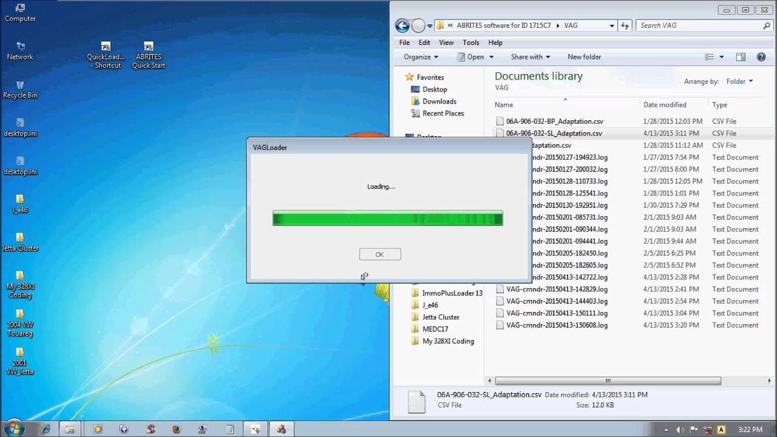Image resolution: width=777 pixels, height=437 pixels.
Task: Show hidden tray icons with the arrow
Action: coord(667,430)
